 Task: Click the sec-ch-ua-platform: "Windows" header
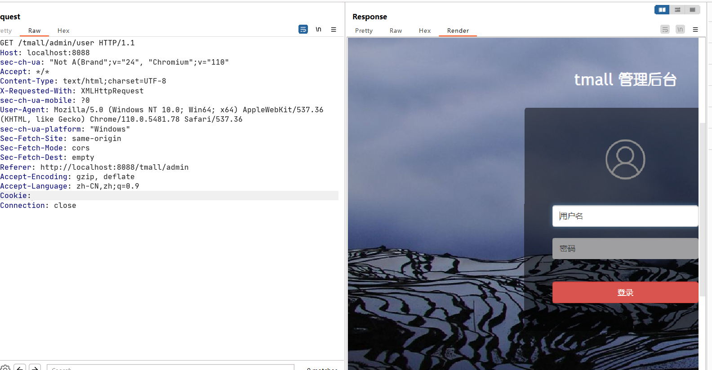pyautogui.click(x=65, y=129)
